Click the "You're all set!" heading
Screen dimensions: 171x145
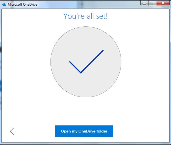coord(85,16)
